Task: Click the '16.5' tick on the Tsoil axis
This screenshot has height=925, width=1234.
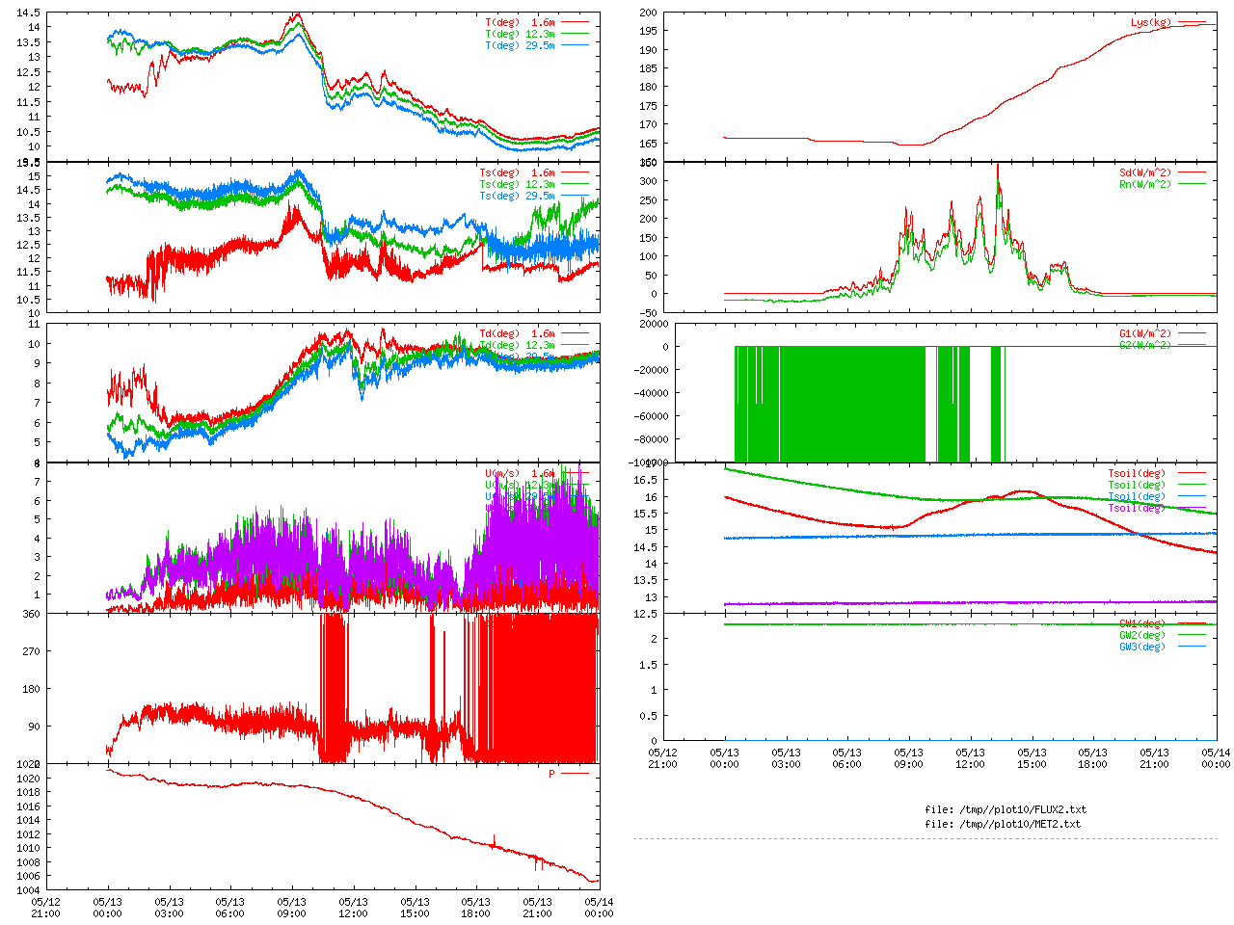Action: click(x=646, y=480)
